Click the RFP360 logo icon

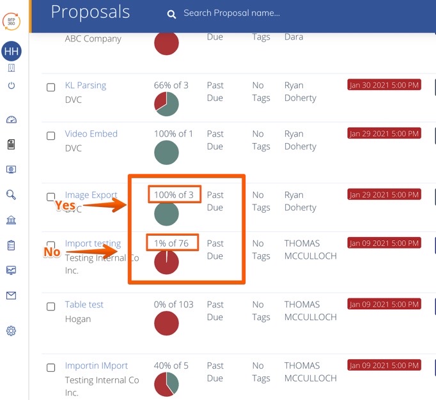coord(12,21)
